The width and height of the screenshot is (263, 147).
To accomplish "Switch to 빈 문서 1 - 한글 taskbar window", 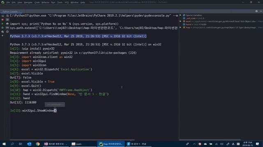I will [138, 144].
